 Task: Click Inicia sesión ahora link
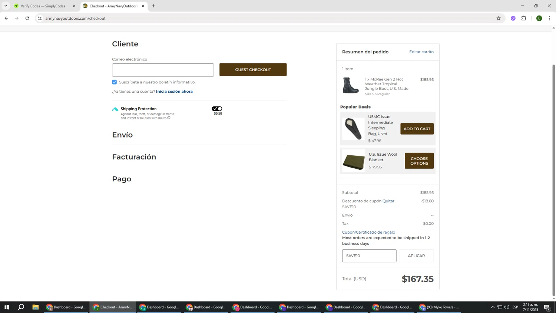coord(174,91)
